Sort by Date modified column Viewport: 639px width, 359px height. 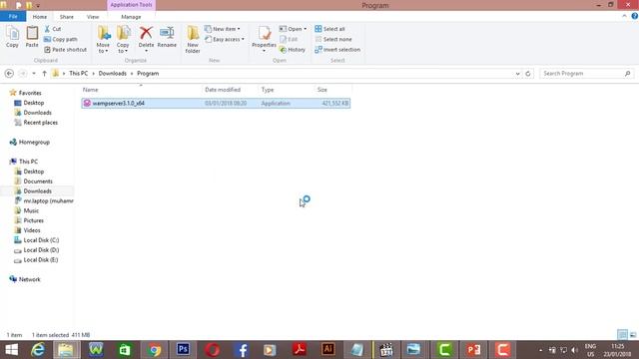coord(230,90)
